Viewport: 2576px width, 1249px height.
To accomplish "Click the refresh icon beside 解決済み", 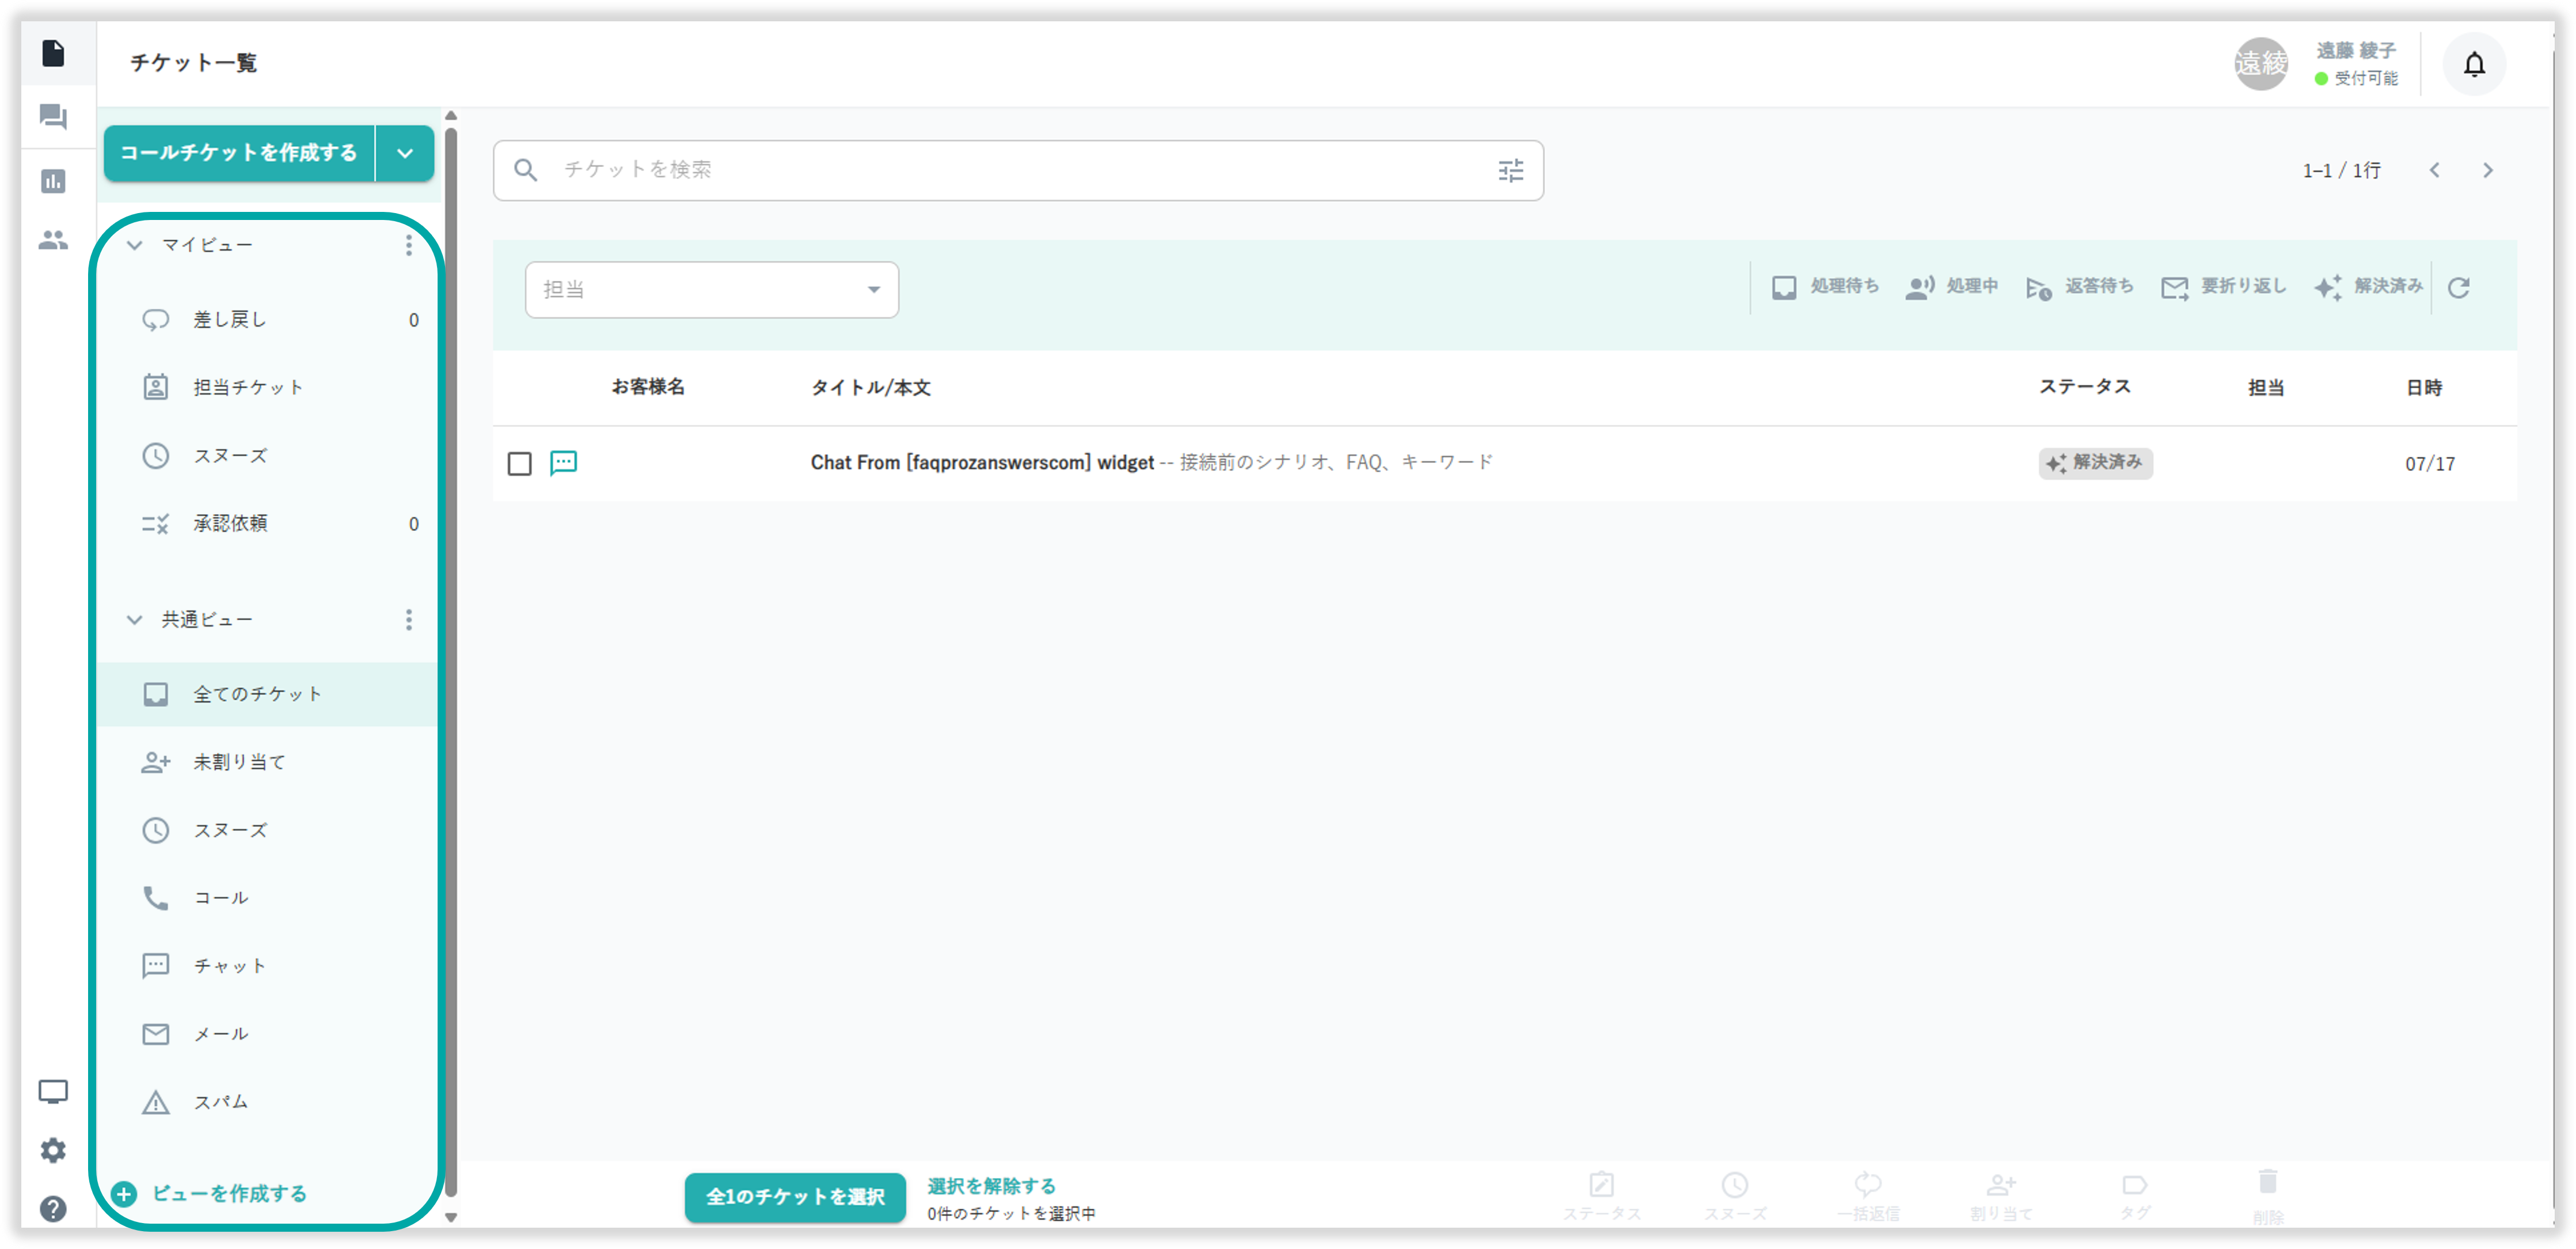I will pyautogui.click(x=2458, y=288).
